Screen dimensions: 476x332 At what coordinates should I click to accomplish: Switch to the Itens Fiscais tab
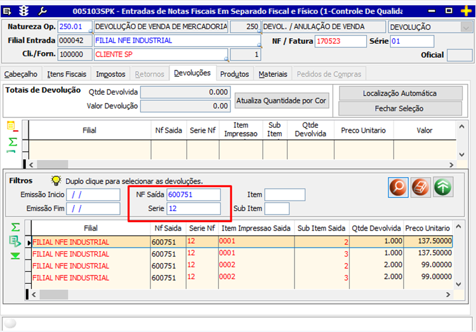click(x=67, y=74)
